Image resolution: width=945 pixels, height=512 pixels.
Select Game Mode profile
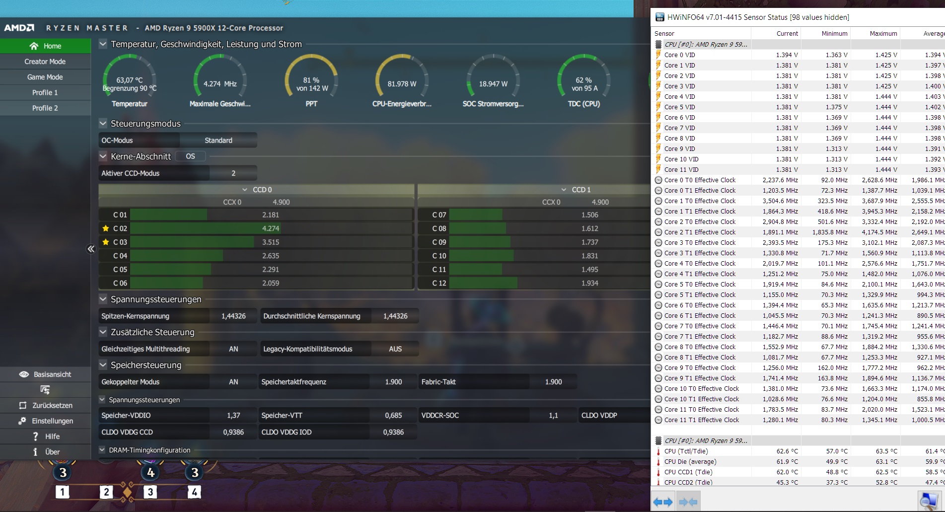click(x=45, y=77)
